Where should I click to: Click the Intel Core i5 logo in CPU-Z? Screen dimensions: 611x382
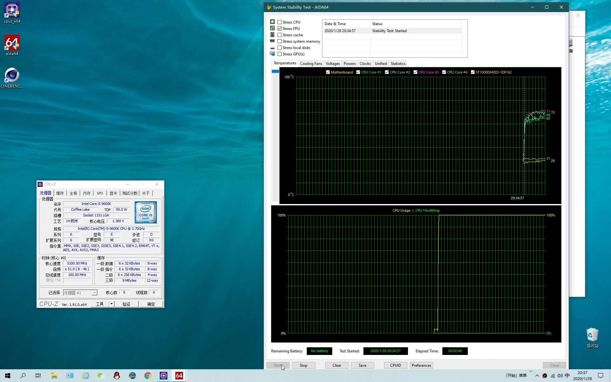pyautogui.click(x=146, y=212)
